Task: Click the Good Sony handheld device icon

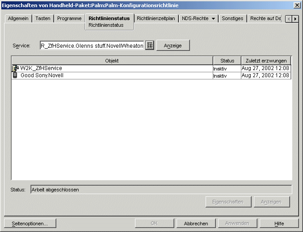Action: point(15,75)
